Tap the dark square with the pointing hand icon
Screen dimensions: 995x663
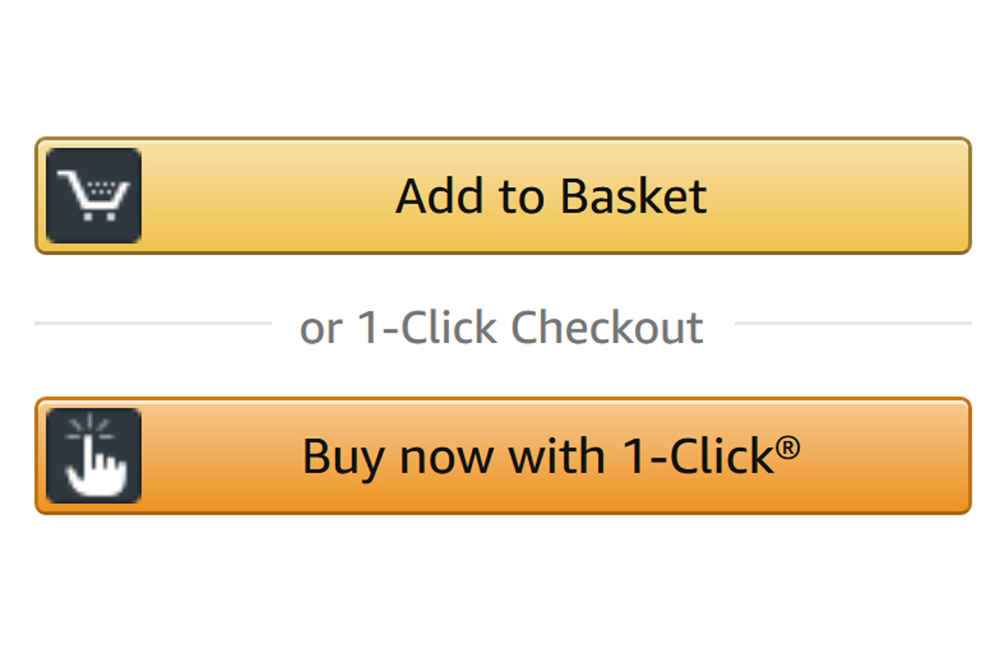(x=93, y=454)
